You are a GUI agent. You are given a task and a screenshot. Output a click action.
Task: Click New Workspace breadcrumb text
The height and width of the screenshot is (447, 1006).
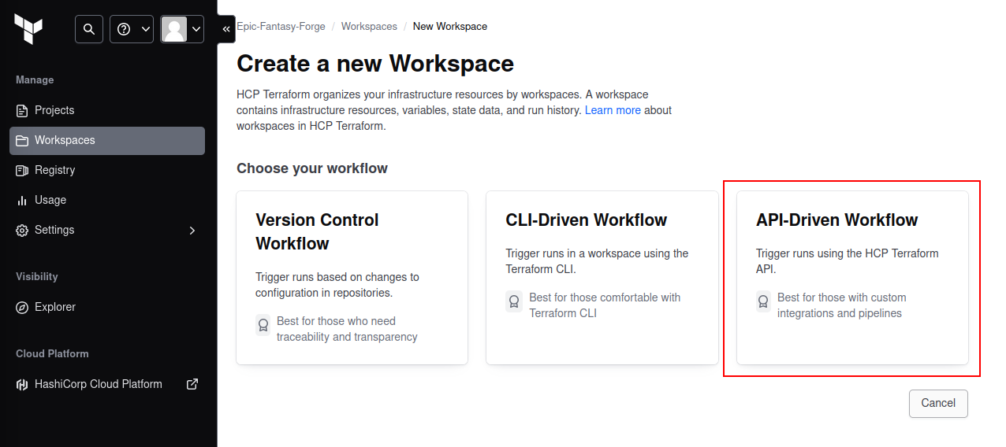tap(450, 26)
